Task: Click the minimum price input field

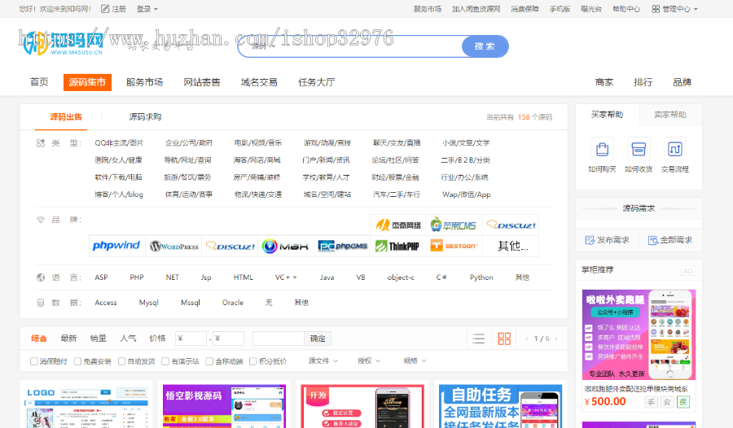Action: 191,338
